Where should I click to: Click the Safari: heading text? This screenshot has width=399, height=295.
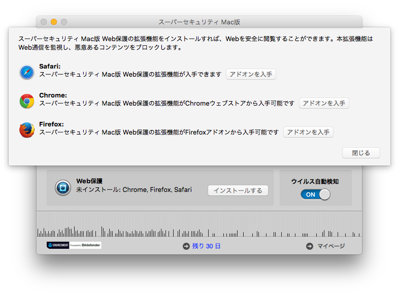[50, 67]
